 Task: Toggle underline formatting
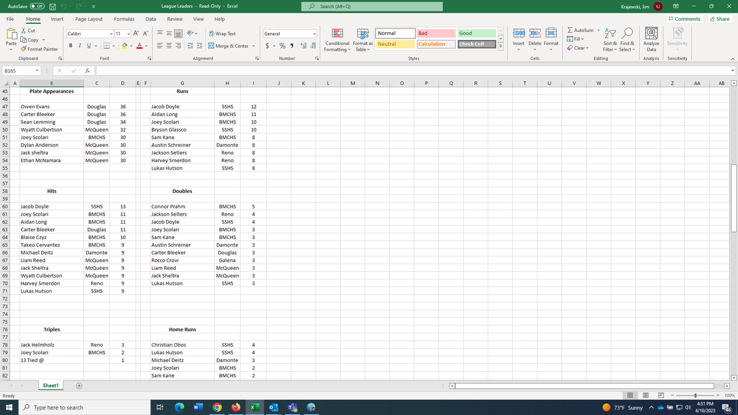pos(89,45)
